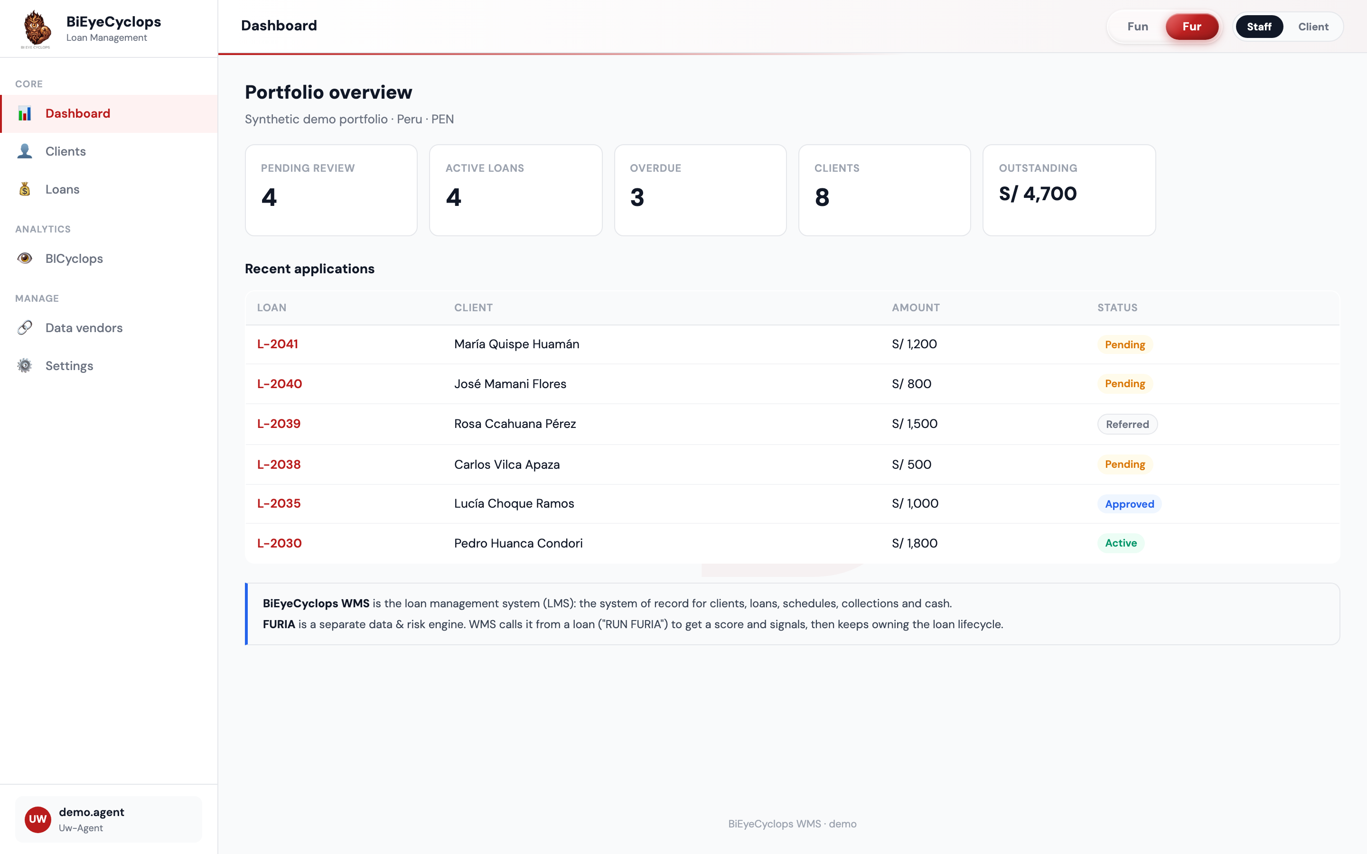Click the Approved status badge
This screenshot has width=1367, height=854.
tap(1129, 504)
